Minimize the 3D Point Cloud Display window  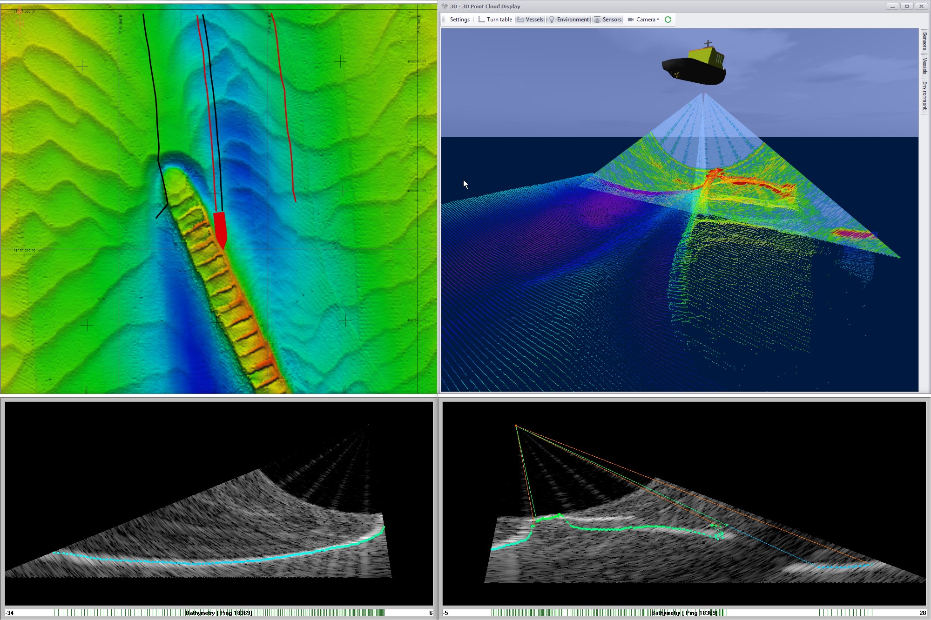(892, 6)
